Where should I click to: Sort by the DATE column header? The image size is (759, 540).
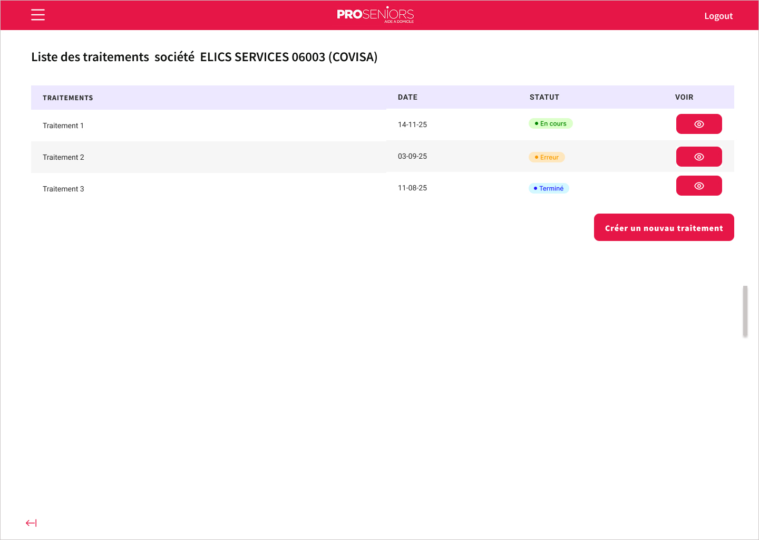[407, 97]
